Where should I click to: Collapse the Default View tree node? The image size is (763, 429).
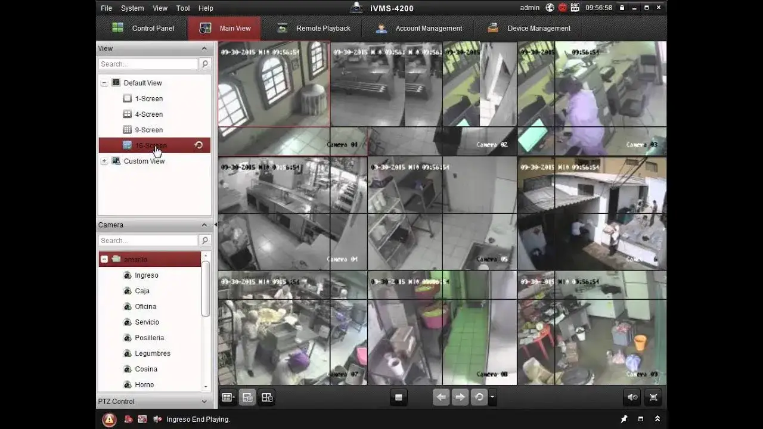point(104,83)
